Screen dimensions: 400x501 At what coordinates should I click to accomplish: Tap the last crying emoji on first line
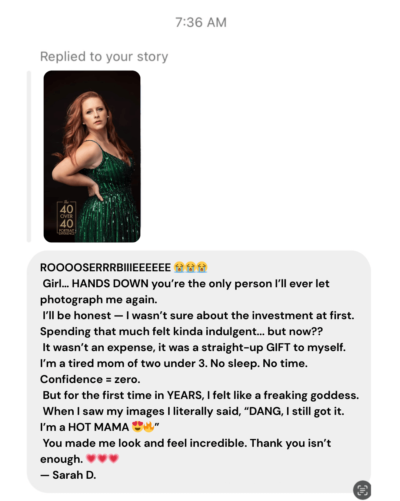tap(202, 267)
